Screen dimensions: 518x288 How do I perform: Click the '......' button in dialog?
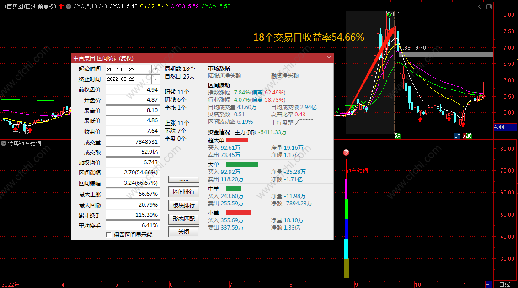tap(184, 179)
